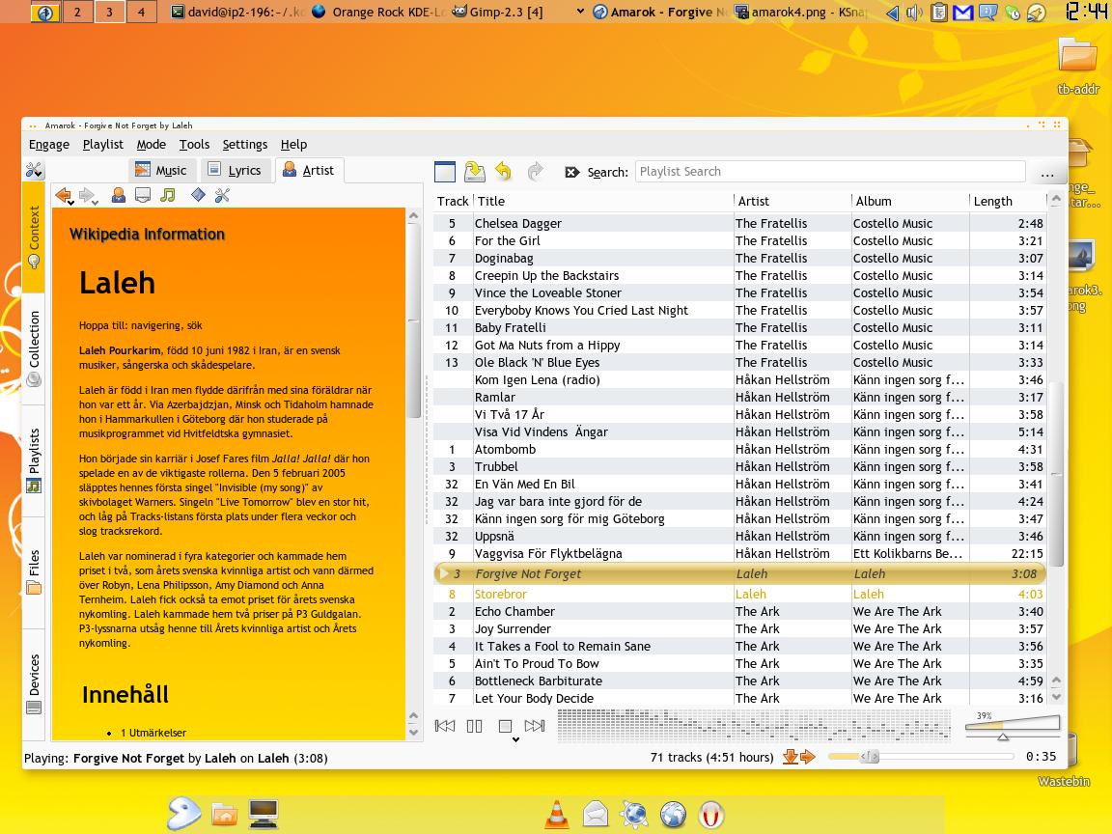Select the track Chelsea Dagger
This screenshot has width=1112, height=834.
click(739, 223)
